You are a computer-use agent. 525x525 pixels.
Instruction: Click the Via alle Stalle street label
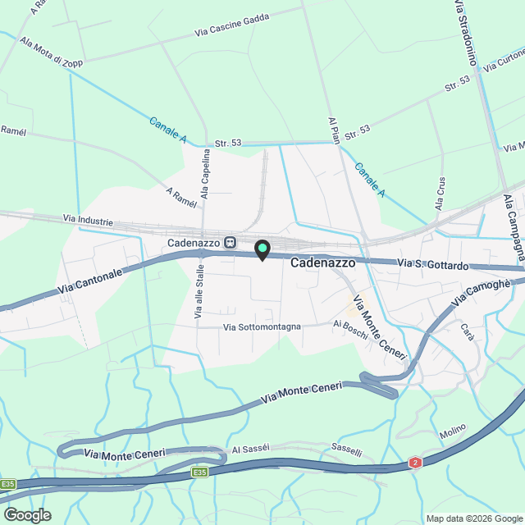[x=199, y=292]
